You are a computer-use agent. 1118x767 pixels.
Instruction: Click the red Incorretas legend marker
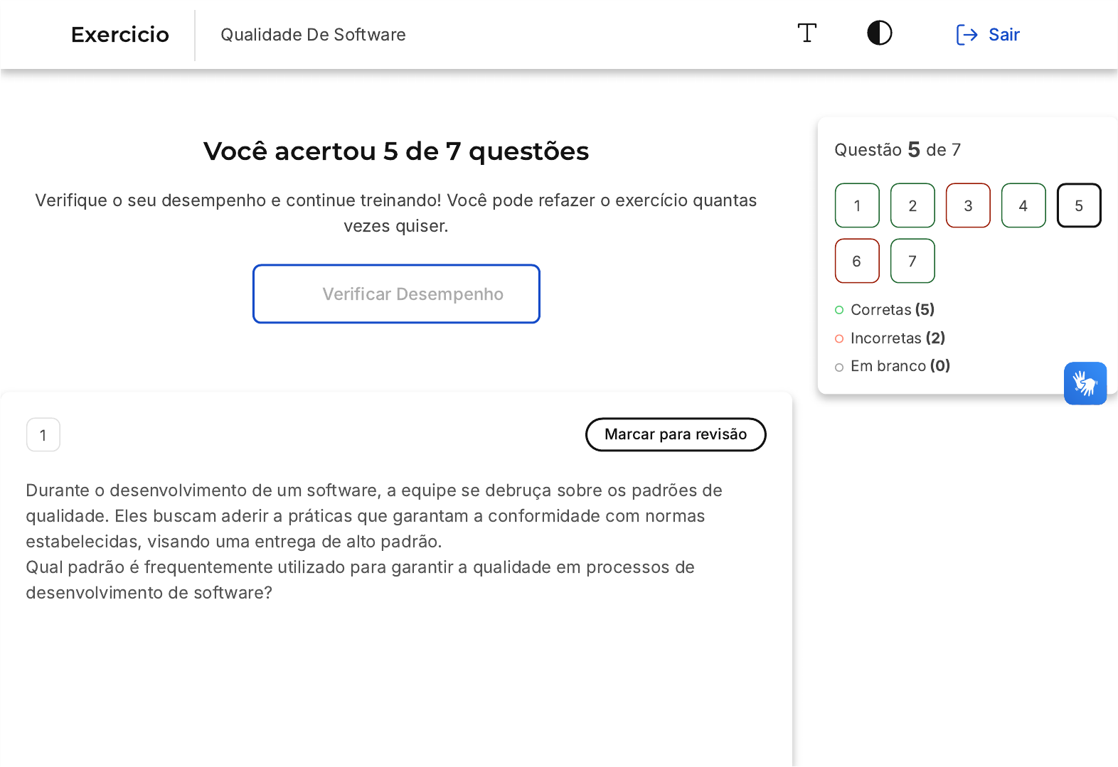click(x=839, y=338)
